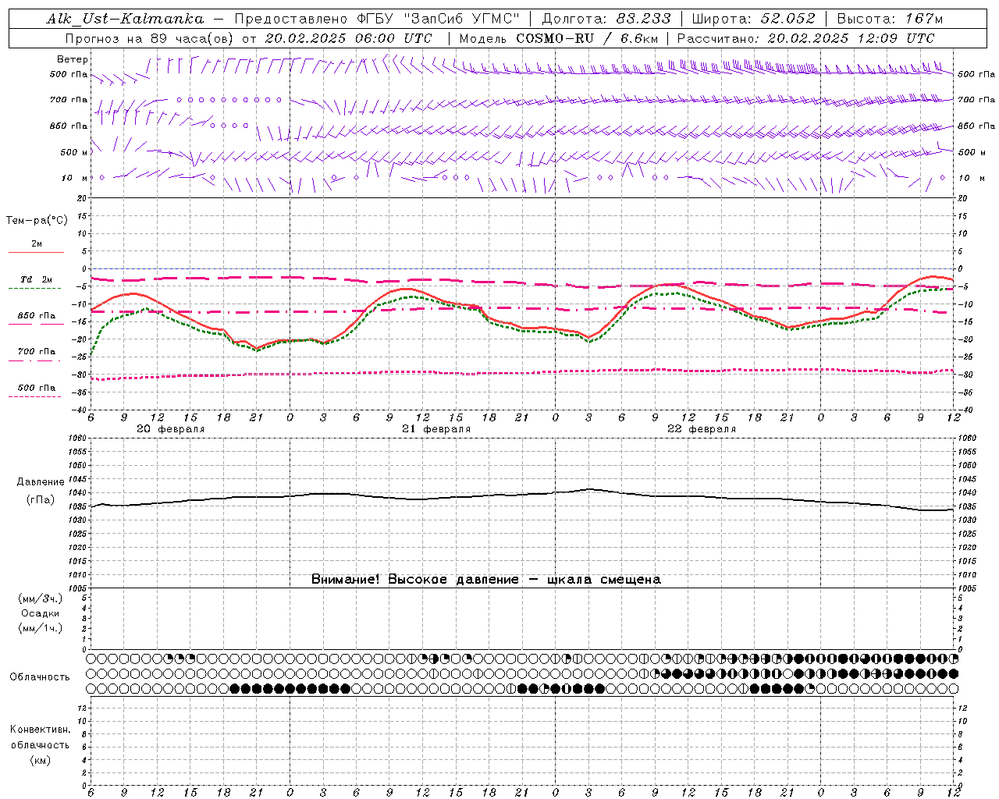Click the dotted sample under 500 гПа temperature legend
The width and height of the screenshot is (999, 799).
click(x=34, y=396)
